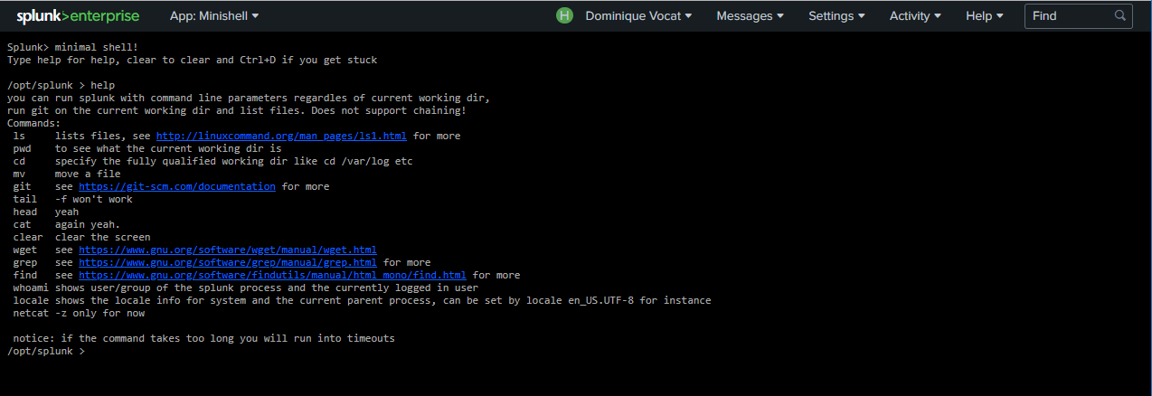Click the whoami command description line
This screenshot has width=1152, height=396.
point(245,288)
